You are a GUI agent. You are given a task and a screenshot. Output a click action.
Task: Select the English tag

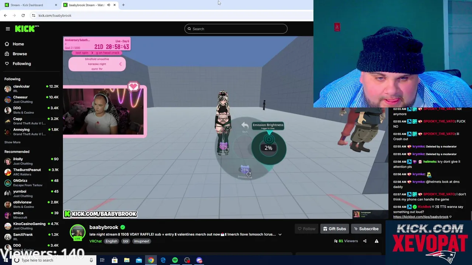[x=111, y=241]
